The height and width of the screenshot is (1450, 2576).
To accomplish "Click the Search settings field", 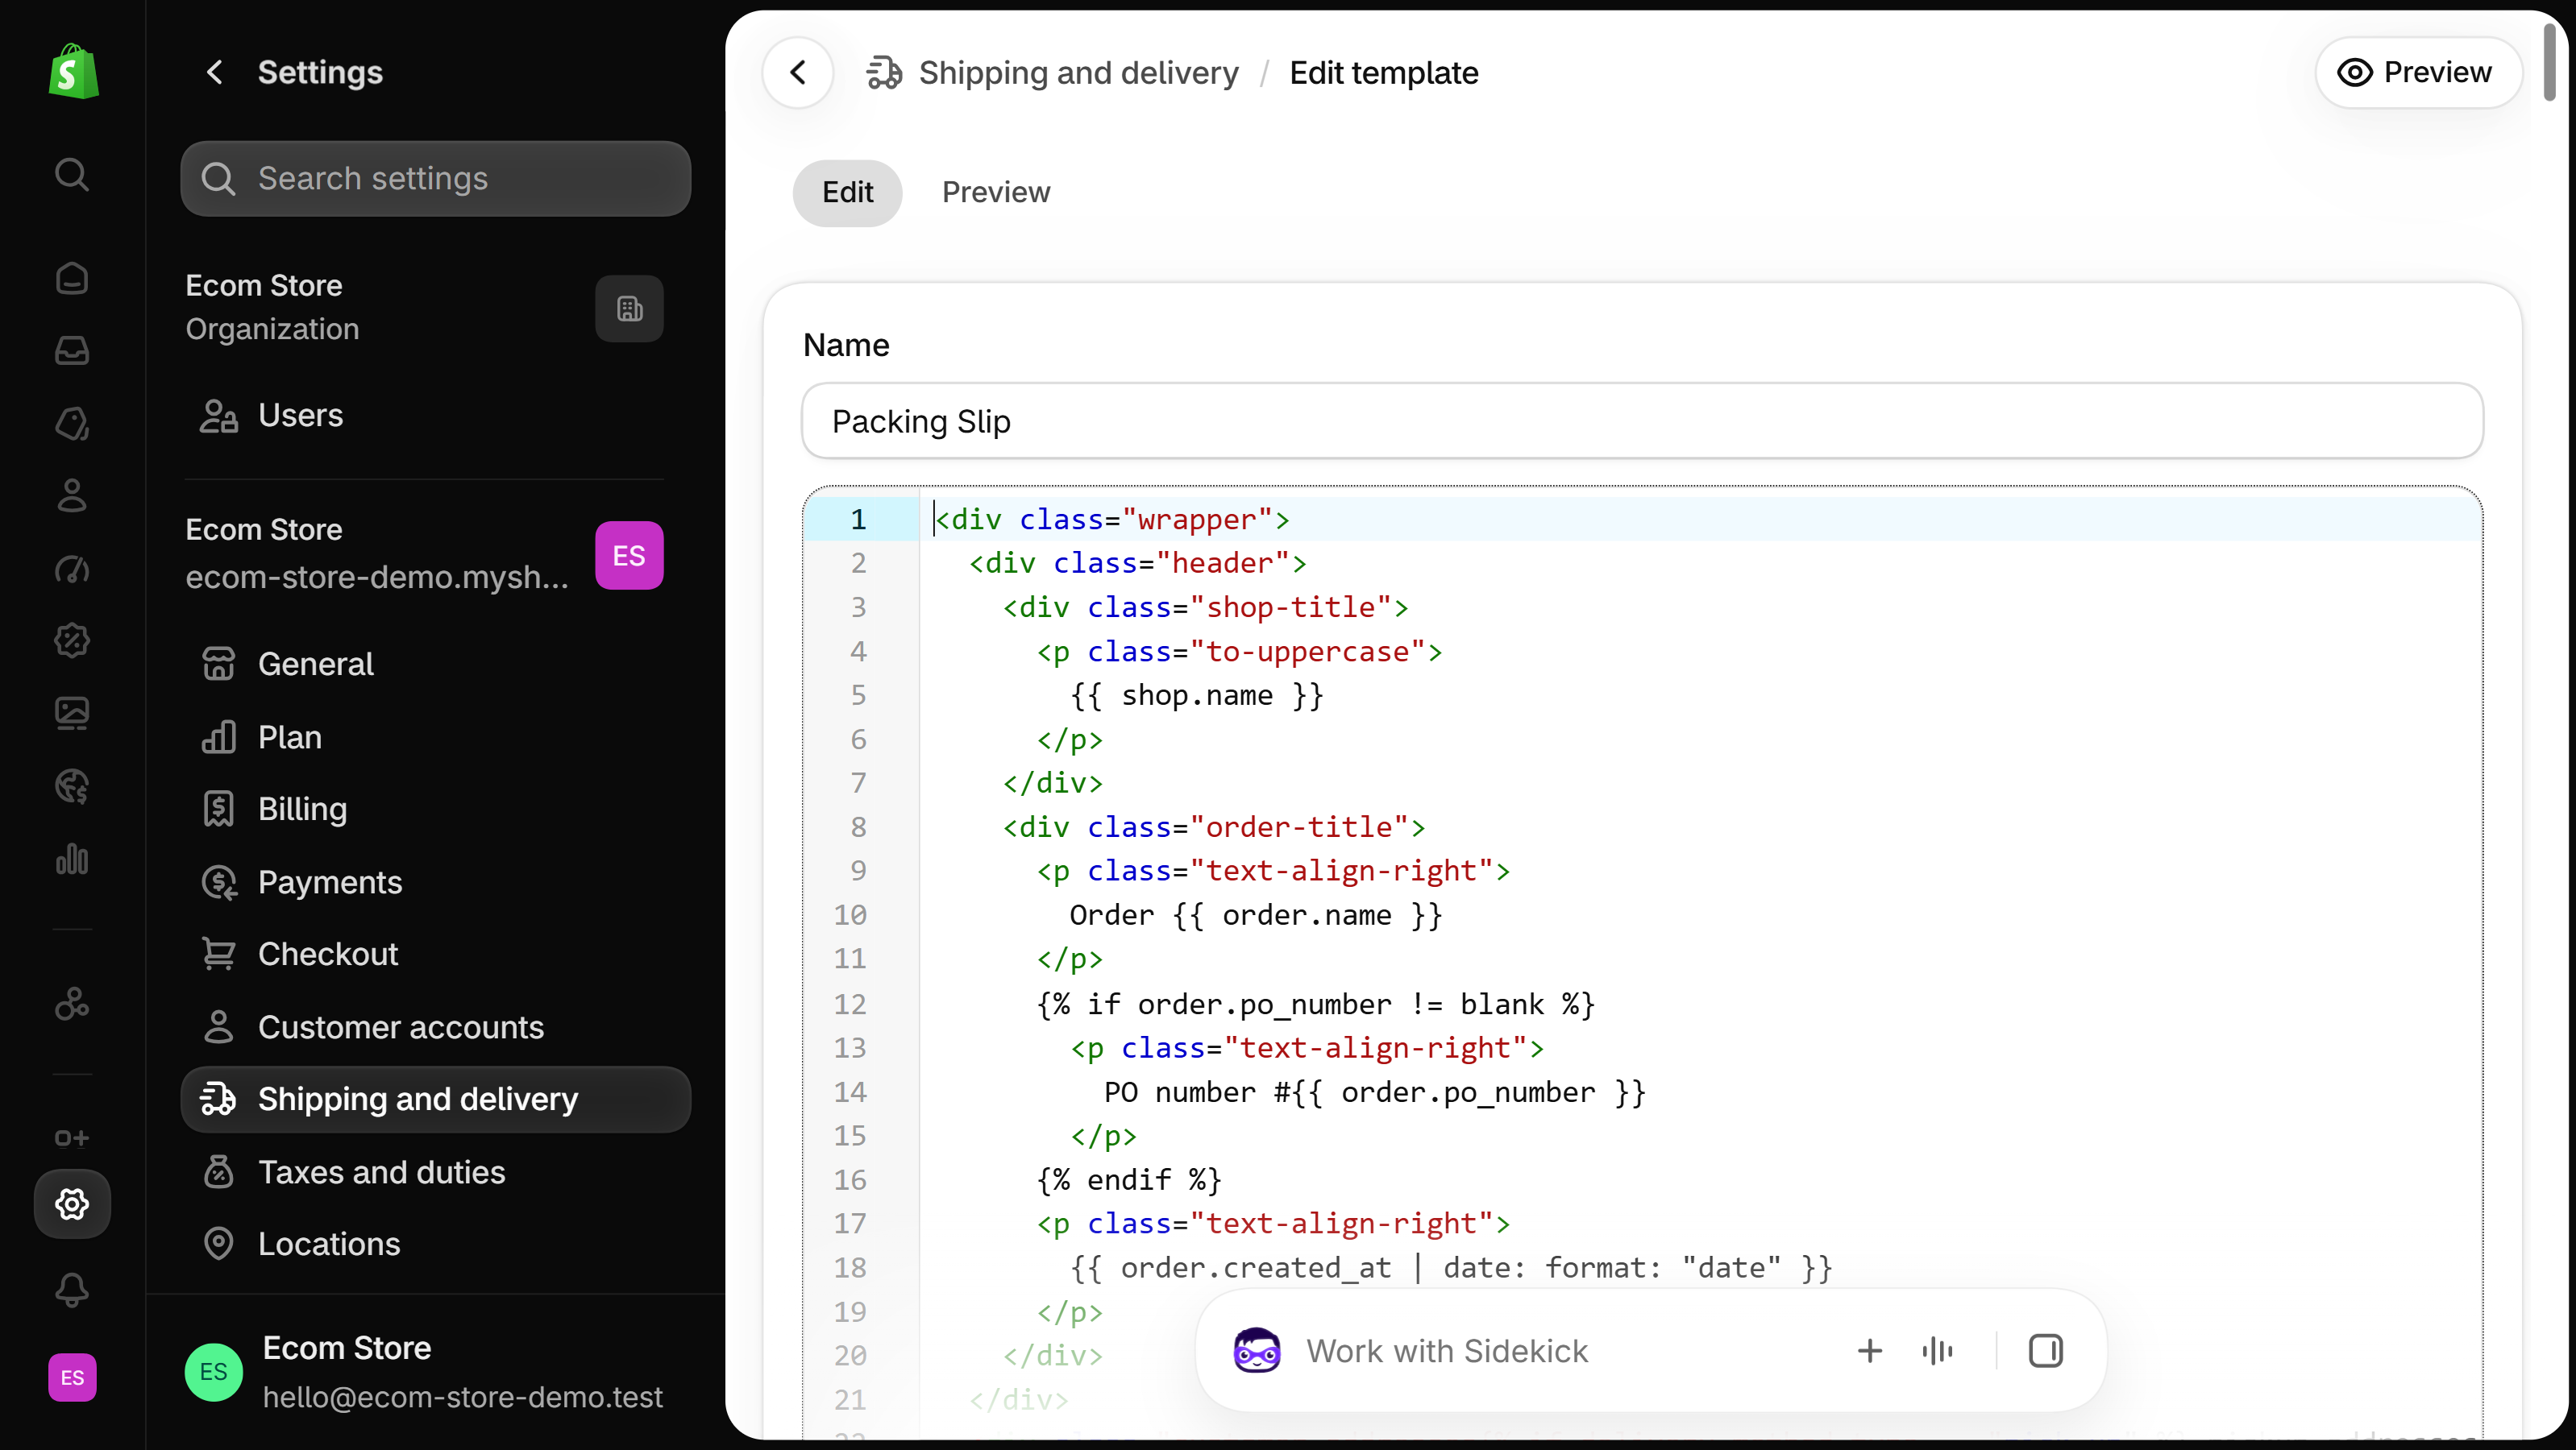I will tap(436, 179).
